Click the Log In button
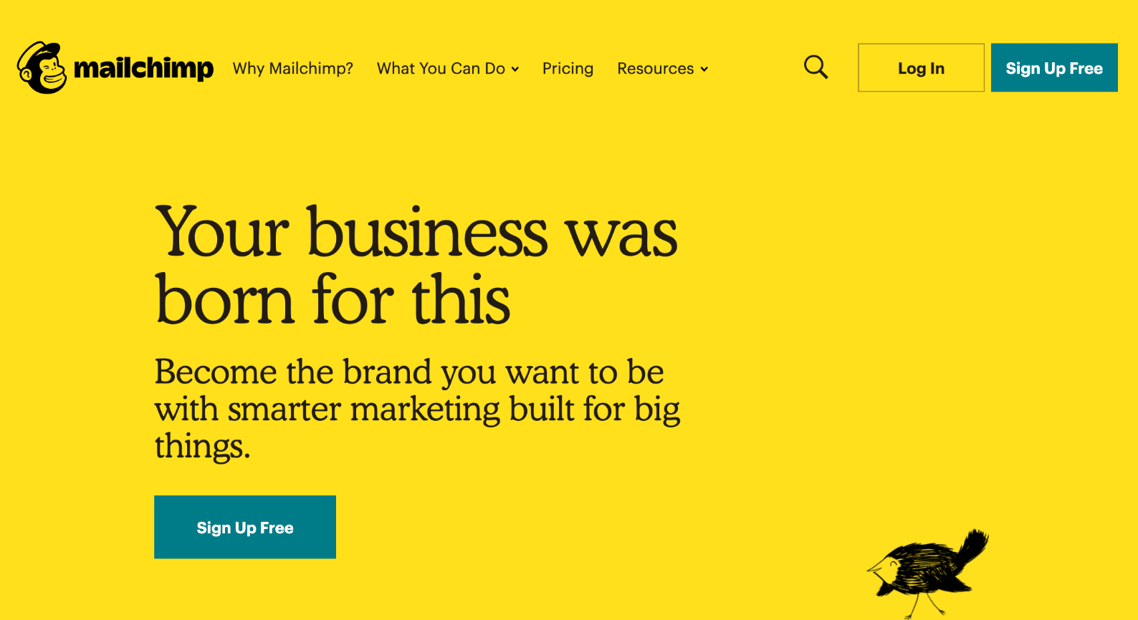Screen dimensions: 1138x620 [920, 67]
